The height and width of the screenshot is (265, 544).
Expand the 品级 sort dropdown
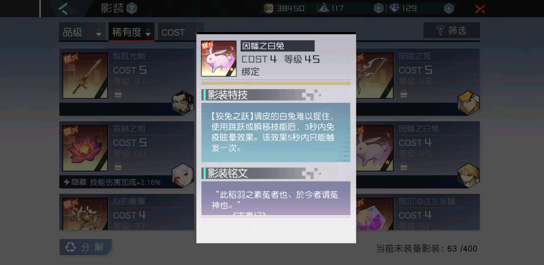(82, 32)
